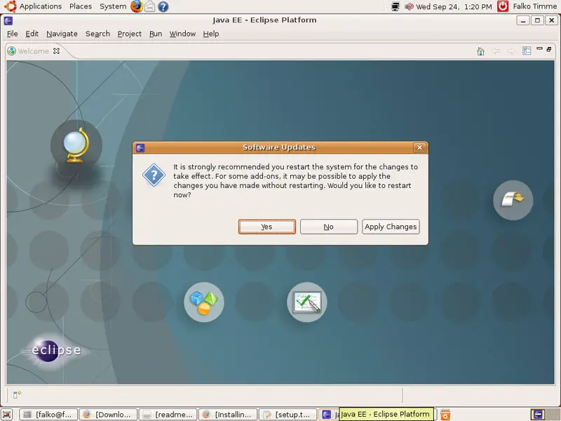Open the Places menu
Viewport: 561px width, 421px height.
click(81, 6)
